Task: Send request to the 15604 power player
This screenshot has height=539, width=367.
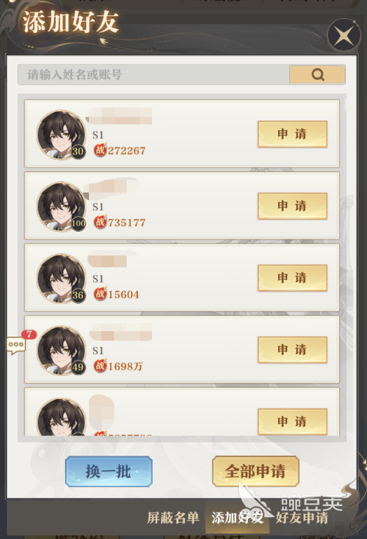Action: [292, 278]
